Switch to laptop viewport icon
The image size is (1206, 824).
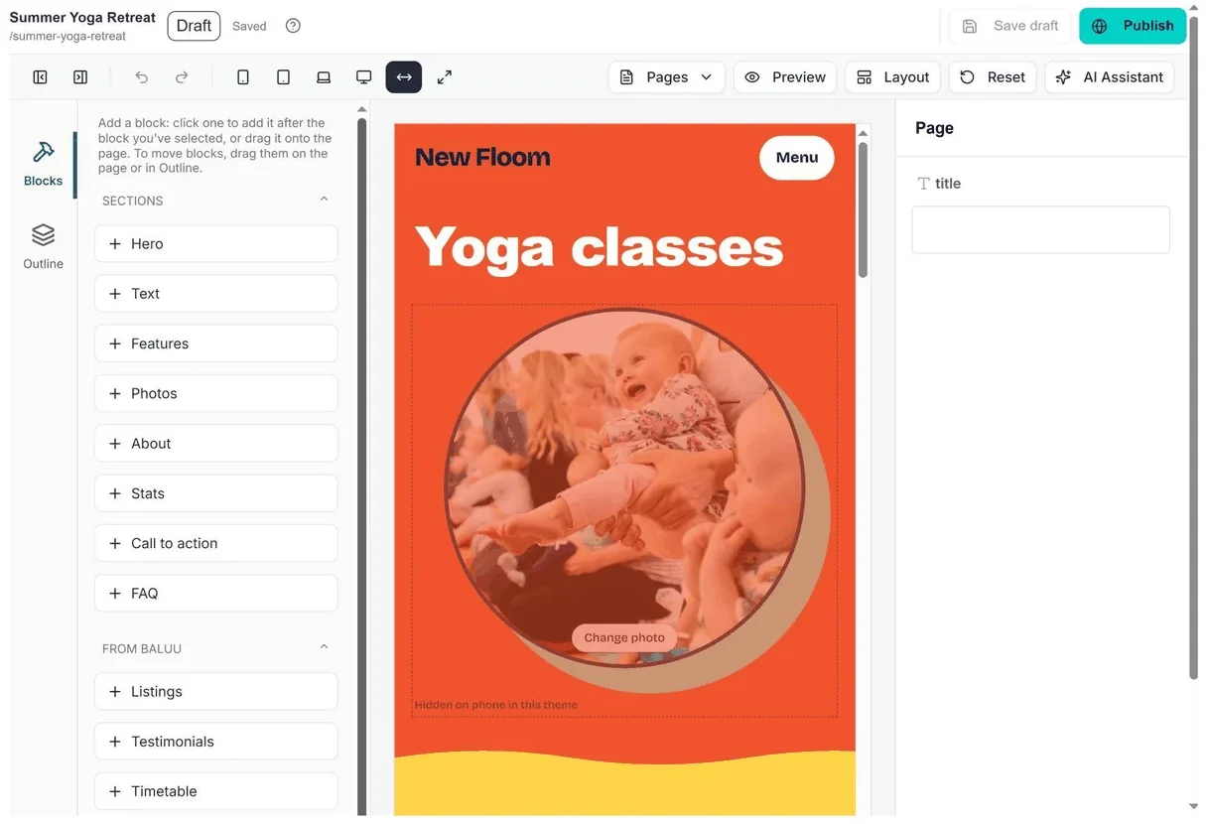[x=324, y=77]
